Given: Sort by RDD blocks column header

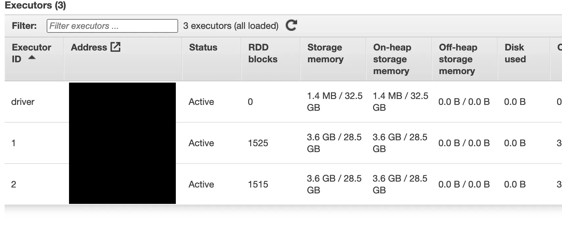Looking at the screenshot, I should (x=263, y=53).
